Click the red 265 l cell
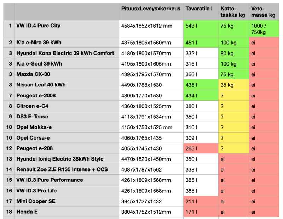 pyautogui.click(x=201, y=148)
